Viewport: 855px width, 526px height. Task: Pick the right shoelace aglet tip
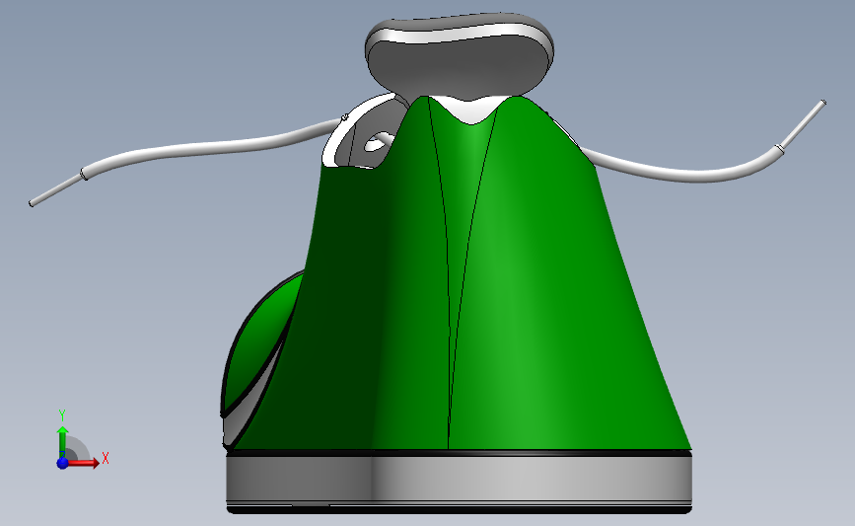(x=803, y=123)
